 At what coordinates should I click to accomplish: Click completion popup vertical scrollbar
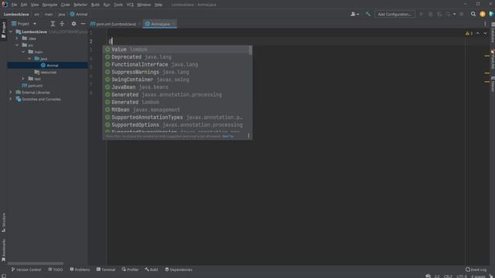pos(251,50)
